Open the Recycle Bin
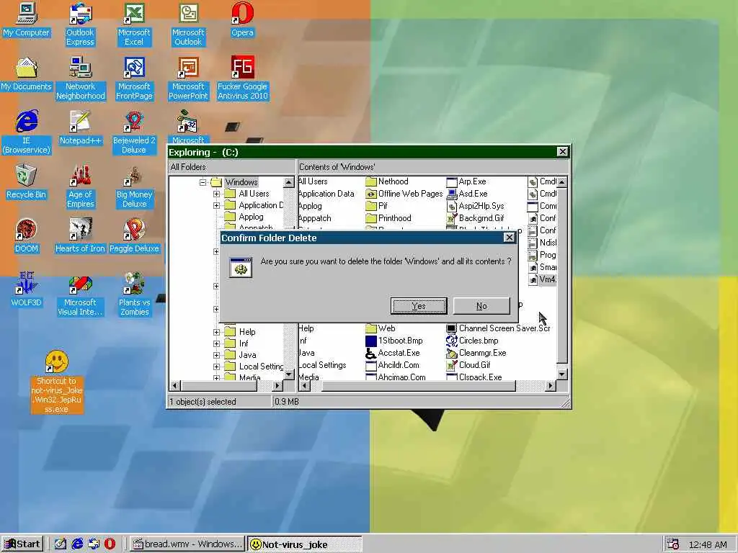 coord(26,182)
